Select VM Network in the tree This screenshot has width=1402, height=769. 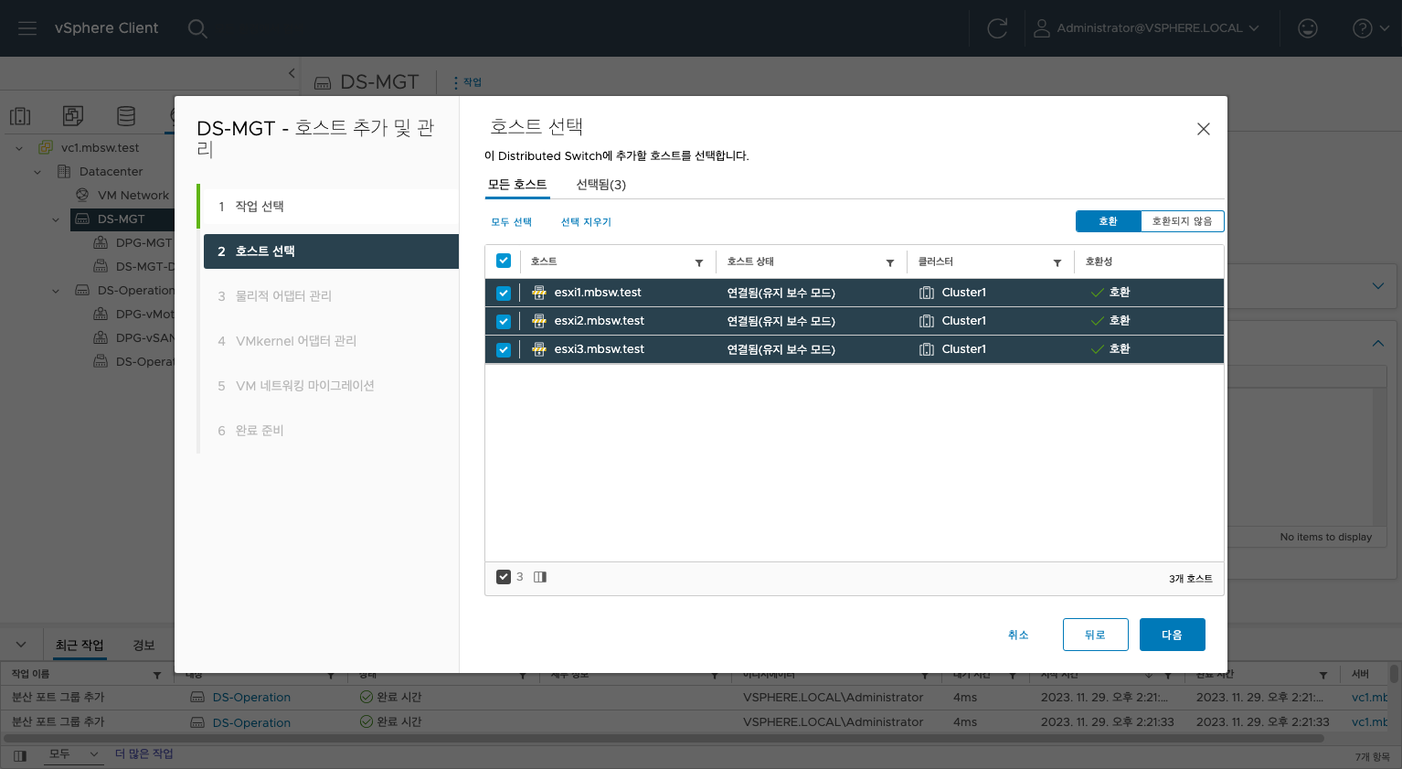[133, 196]
